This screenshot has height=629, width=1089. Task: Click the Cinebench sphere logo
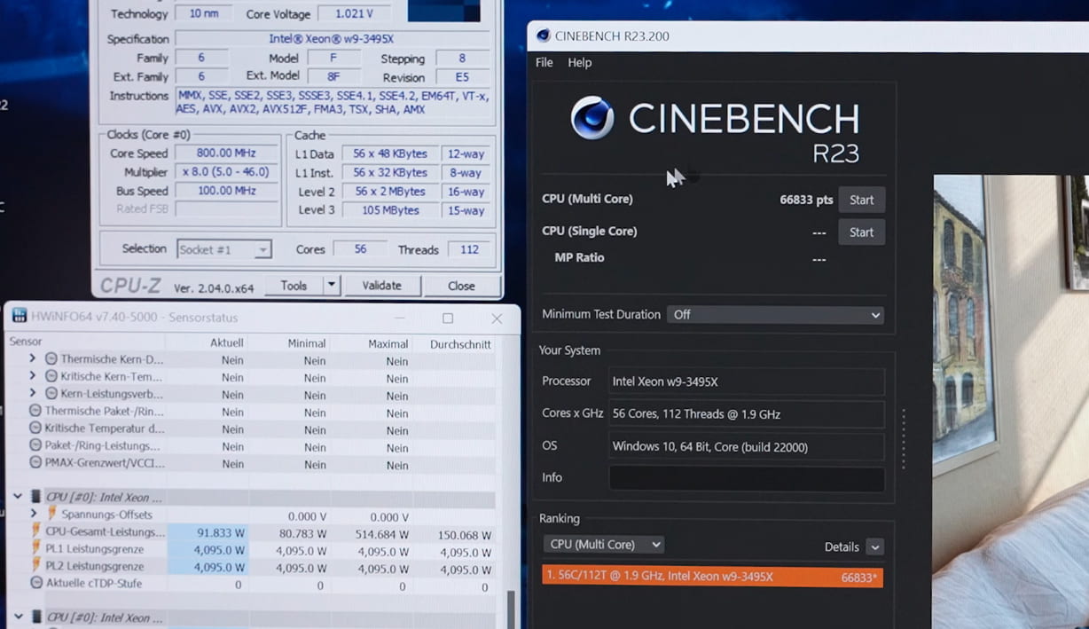coord(592,118)
